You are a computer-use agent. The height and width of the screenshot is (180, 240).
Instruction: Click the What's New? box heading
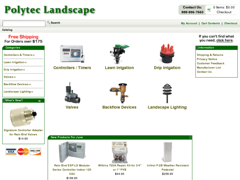coord(14,100)
